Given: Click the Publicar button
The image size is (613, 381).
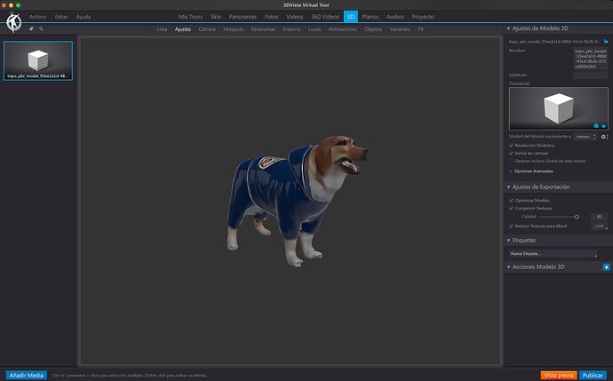Looking at the screenshot, I should (x=593, y=375).
